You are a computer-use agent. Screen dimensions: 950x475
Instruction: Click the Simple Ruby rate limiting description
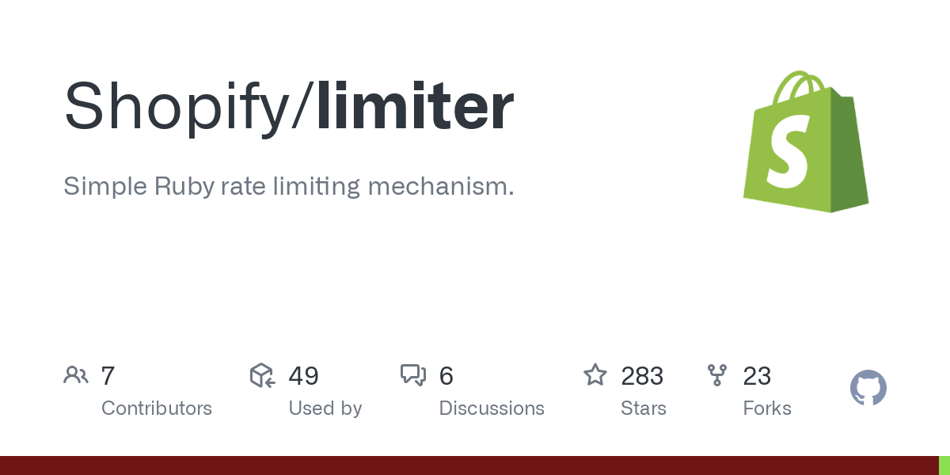pyautogui.click(x=289, y=188)
